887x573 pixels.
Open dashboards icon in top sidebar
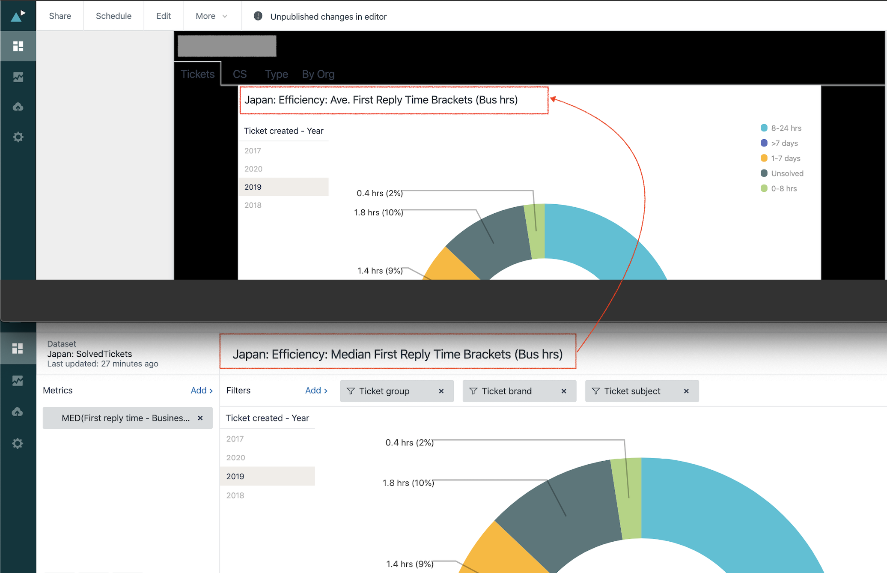(x=18, y=46)
